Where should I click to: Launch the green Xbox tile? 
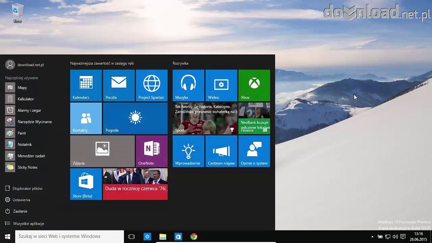(x=254, y=85)
